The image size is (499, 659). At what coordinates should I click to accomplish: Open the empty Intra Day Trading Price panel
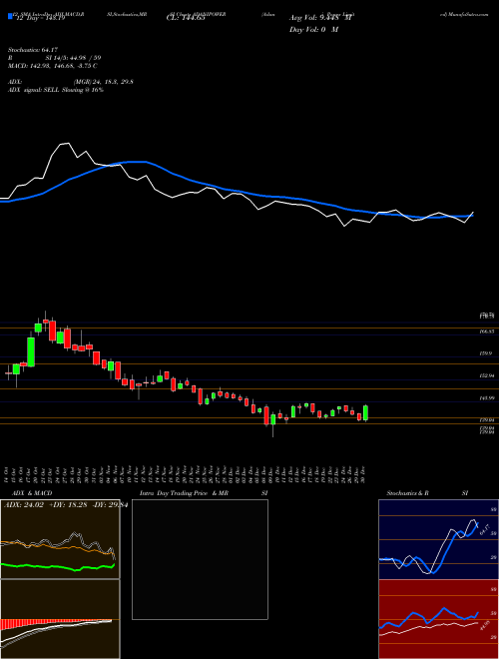[200, 559]
